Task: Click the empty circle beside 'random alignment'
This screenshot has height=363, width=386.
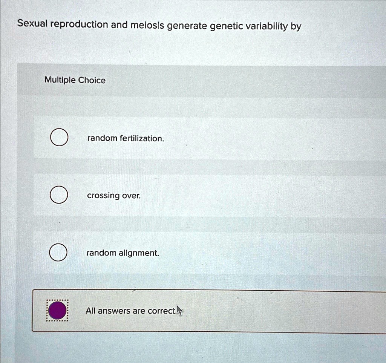Action: [x=58, y=253]
